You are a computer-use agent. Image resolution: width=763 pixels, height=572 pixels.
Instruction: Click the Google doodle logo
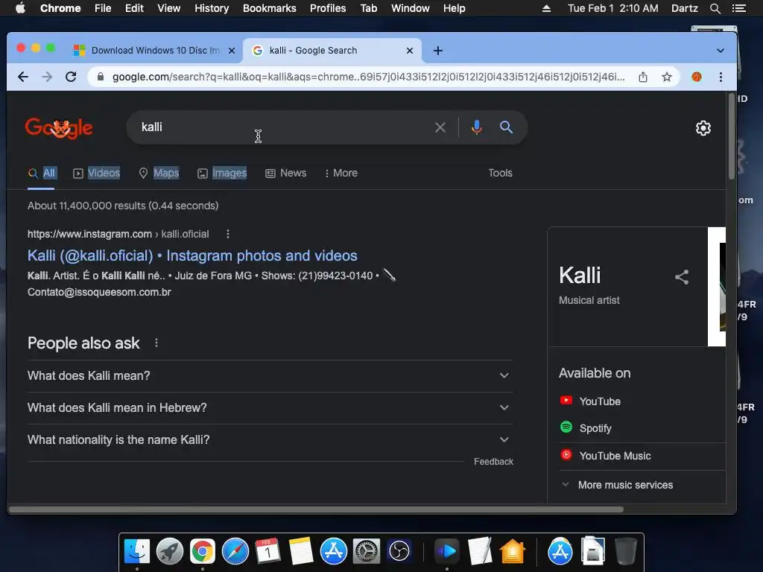tap(59, 128)
